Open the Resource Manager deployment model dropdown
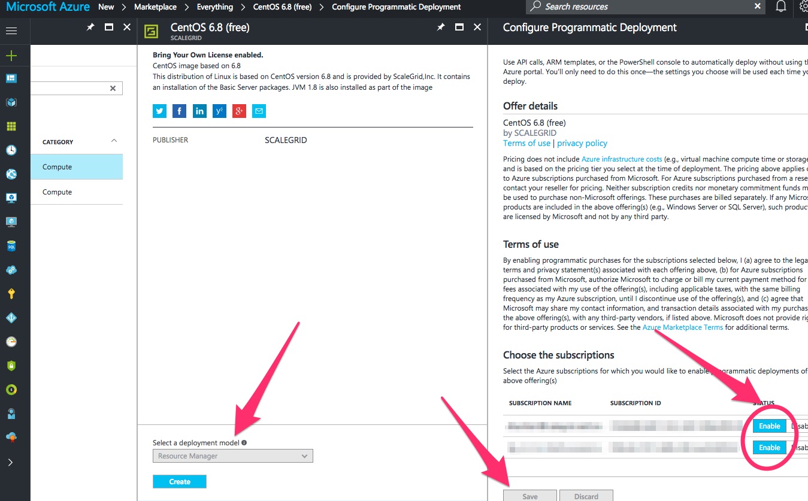Screen dimensions: 808x501 coord(233,456)
